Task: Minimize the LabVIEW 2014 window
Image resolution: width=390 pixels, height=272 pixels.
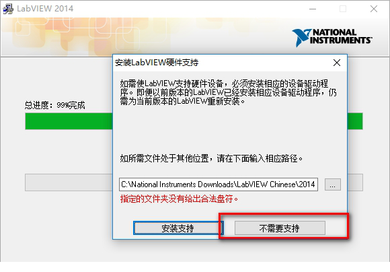Action: (x=313, y=9)
